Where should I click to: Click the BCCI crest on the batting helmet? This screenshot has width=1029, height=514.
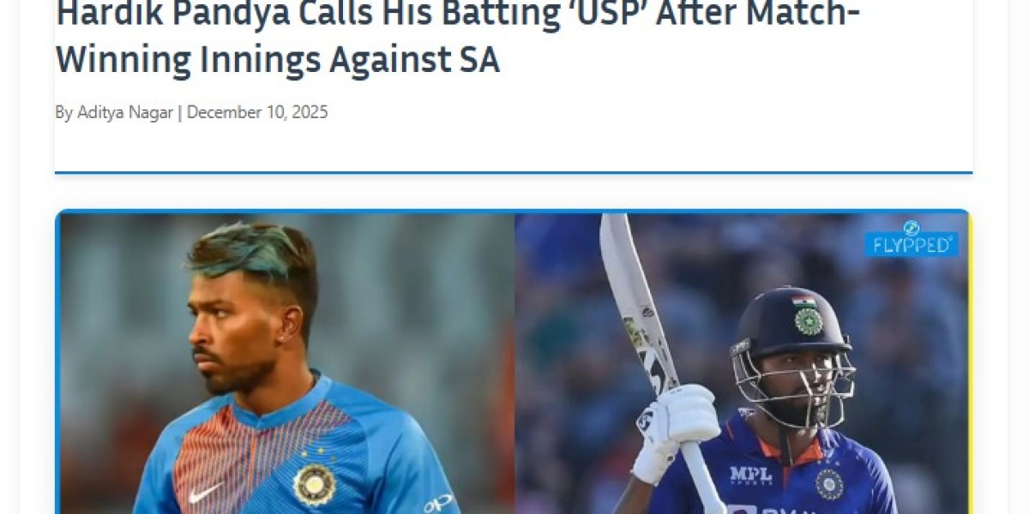tap(808, 321)
